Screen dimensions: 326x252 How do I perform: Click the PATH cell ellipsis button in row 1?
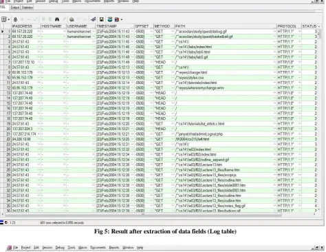click(x=274, y=32)
